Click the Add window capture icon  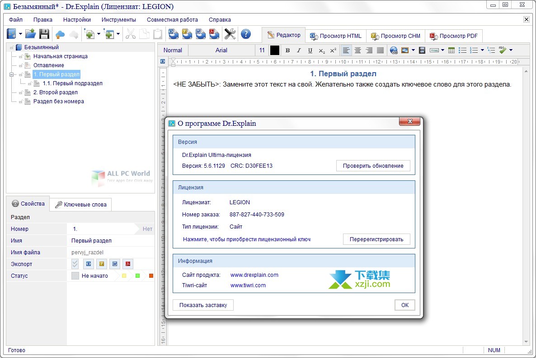[109, 34]
